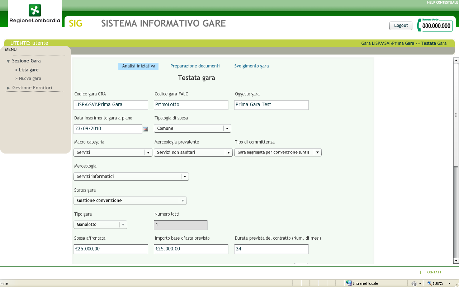Screen dimensions: 459x287
Task: Select the Analisi iniziativa tab
Action: click(x=138, y=66)
